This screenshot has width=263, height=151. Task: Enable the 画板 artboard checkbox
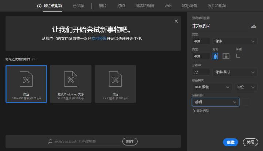coord(238,56)
